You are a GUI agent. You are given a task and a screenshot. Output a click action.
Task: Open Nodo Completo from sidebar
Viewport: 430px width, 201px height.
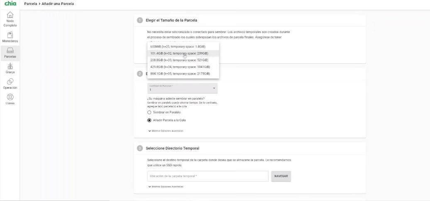point(10,19)
